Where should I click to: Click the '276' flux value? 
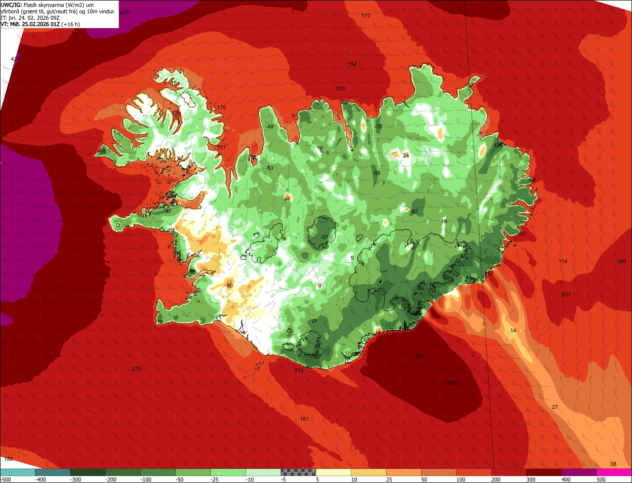136,369
